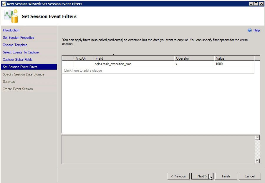This screenshot has height=183, width=265.
Task: Click the wizard icon in the title bar
Action: click(4, 4)
